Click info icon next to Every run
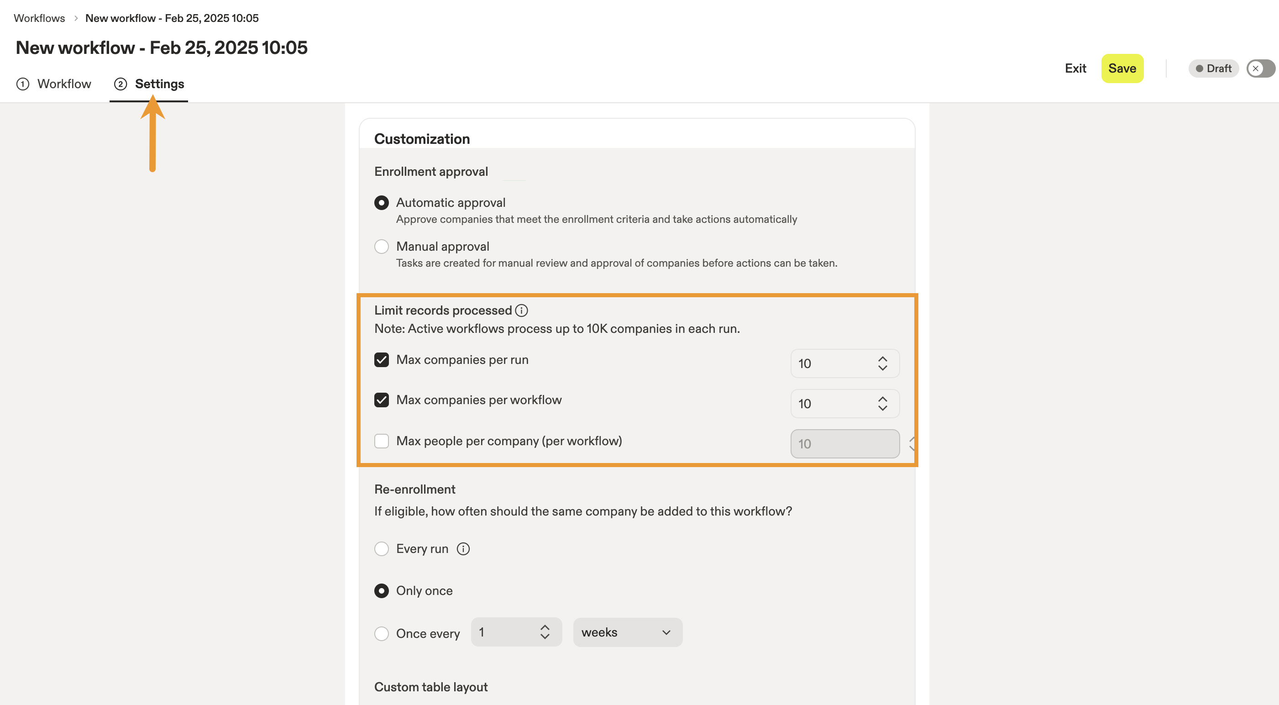 (x=463, y=549)
